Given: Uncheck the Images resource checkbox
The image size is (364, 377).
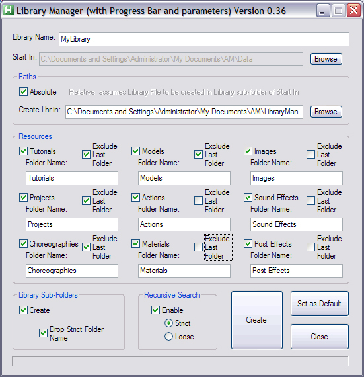Looking at the screenshot, I should pyautogui.click(x=248, y=151).
